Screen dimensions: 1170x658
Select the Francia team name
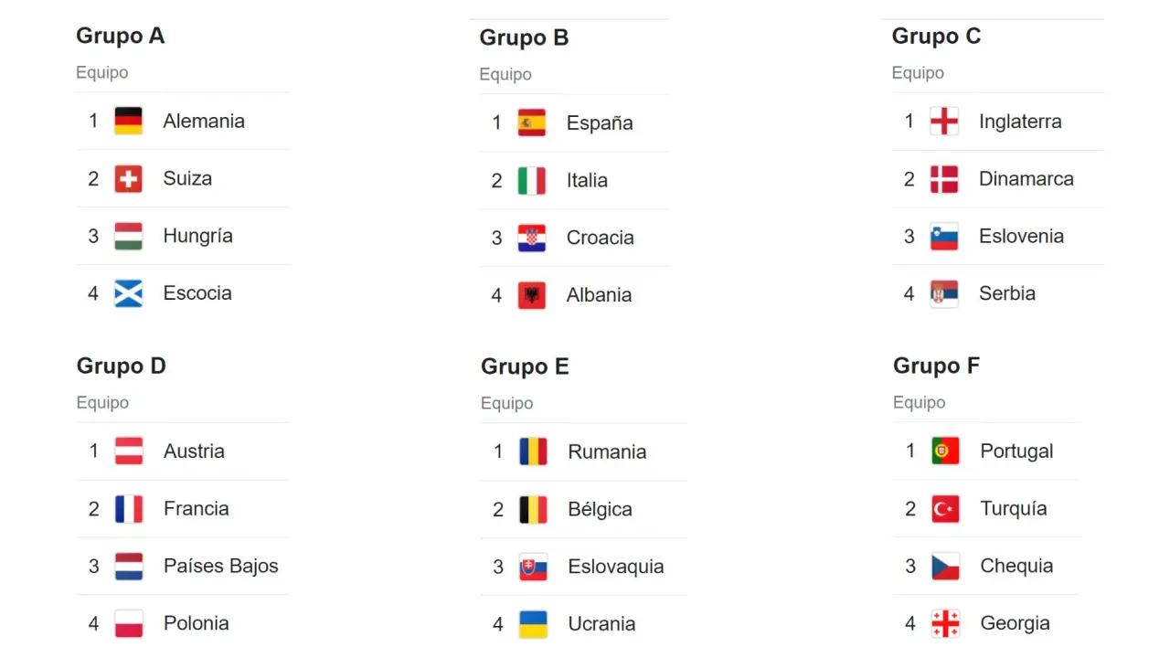(196, 508)
